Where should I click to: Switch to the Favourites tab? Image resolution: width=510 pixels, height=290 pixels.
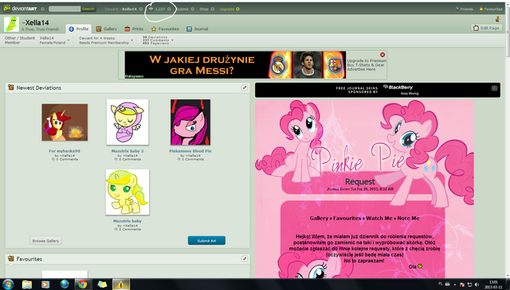[165, 29]
